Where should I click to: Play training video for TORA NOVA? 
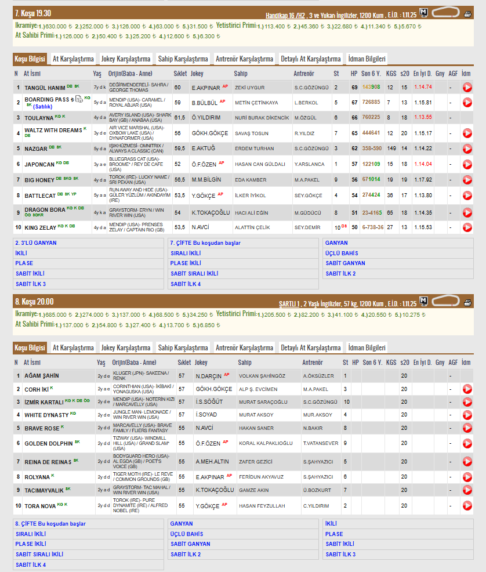tap(467, 506)
